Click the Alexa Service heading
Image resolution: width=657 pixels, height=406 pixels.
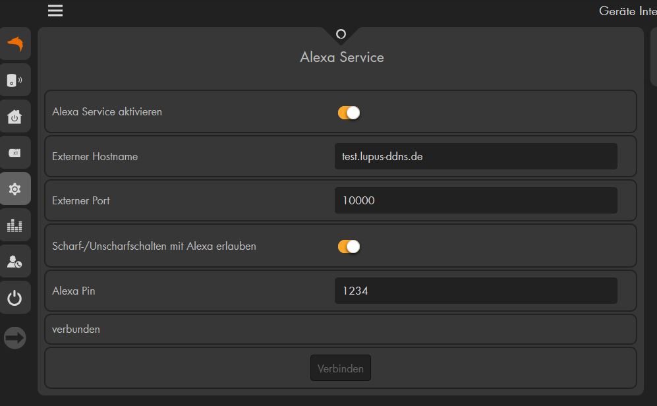(x=342, y=57)
